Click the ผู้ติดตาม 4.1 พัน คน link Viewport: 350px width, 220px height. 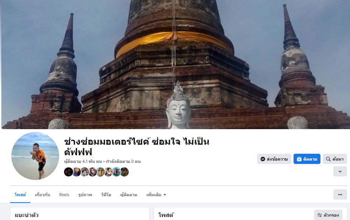[83, 161]
